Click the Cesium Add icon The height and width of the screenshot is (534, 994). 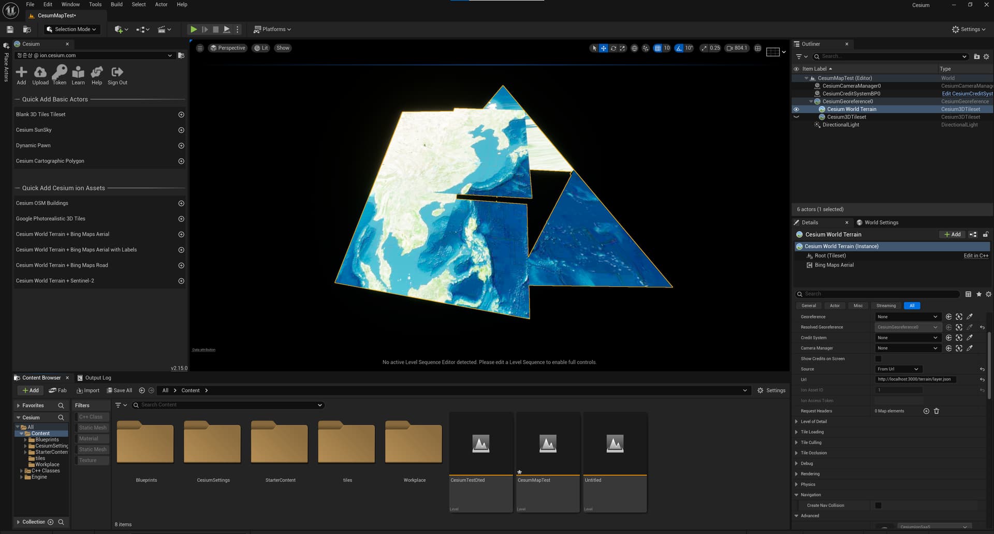click(21, 75)
